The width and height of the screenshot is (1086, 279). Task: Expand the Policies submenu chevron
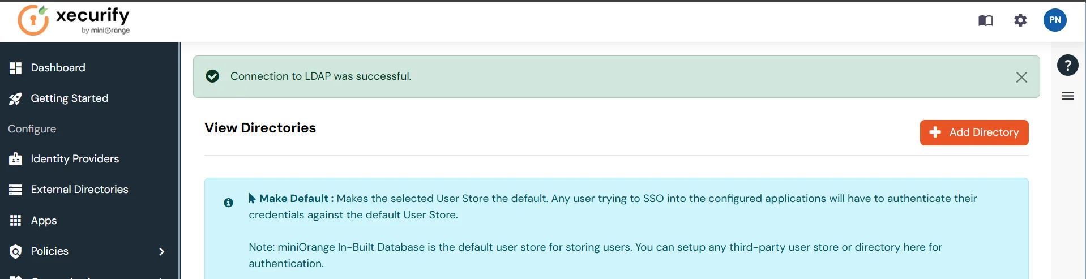click(x=162, y=251)
